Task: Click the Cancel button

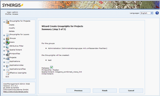Action: [x=131, y=90]
